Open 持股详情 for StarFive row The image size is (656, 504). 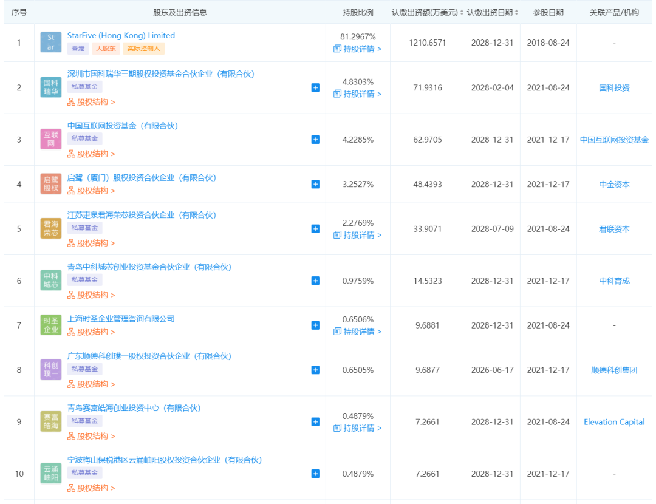(358, 49)
